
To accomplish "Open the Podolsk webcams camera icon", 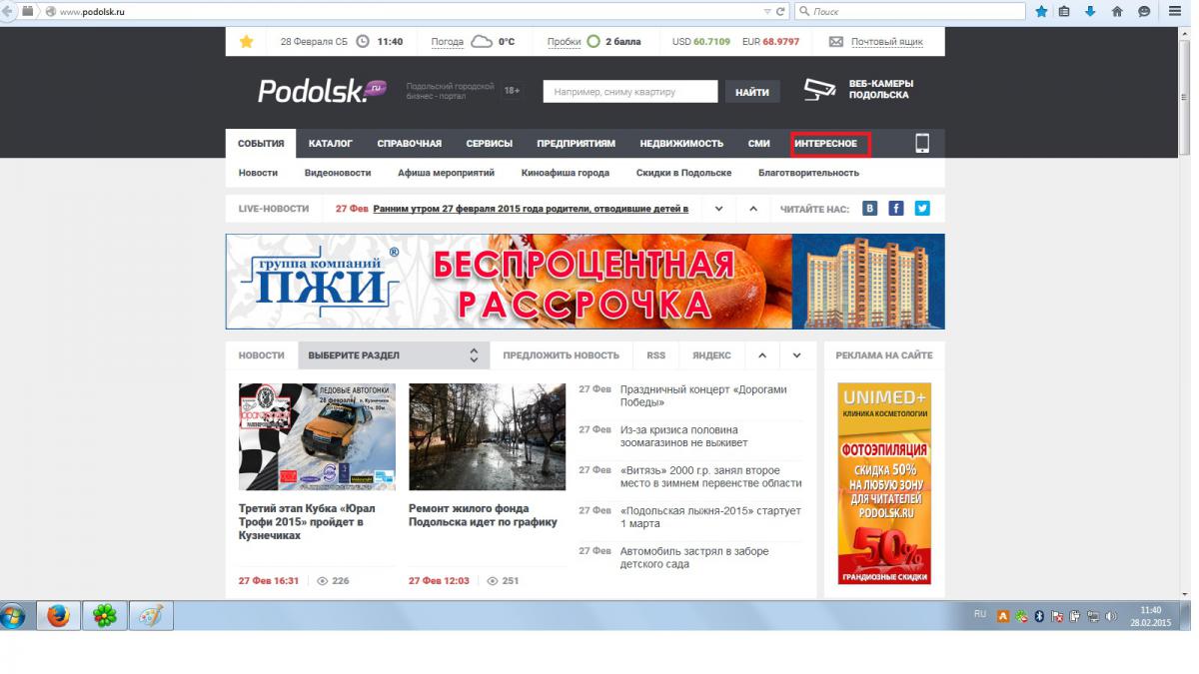I will pyautogui.click(x=819, y=90).
